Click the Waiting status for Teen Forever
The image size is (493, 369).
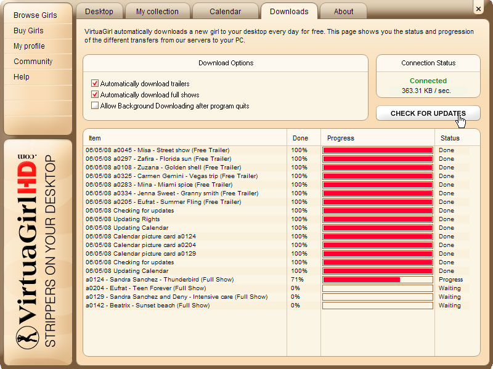450,288
